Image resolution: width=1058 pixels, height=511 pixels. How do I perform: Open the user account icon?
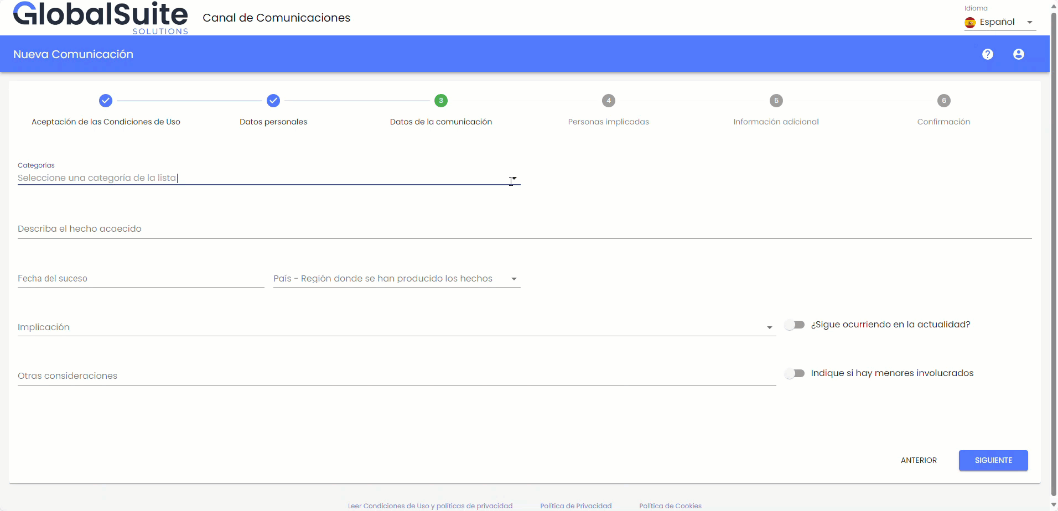click(x=1018, y=54)
